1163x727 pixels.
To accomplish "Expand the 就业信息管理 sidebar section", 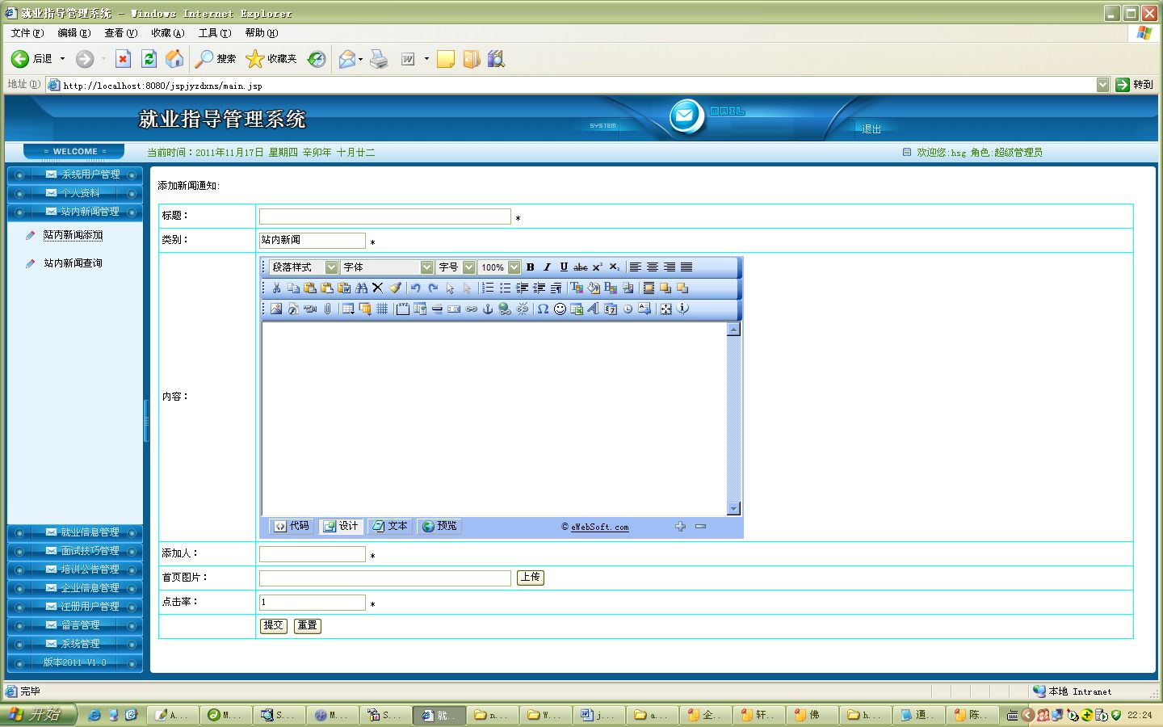I will (75, 532).
